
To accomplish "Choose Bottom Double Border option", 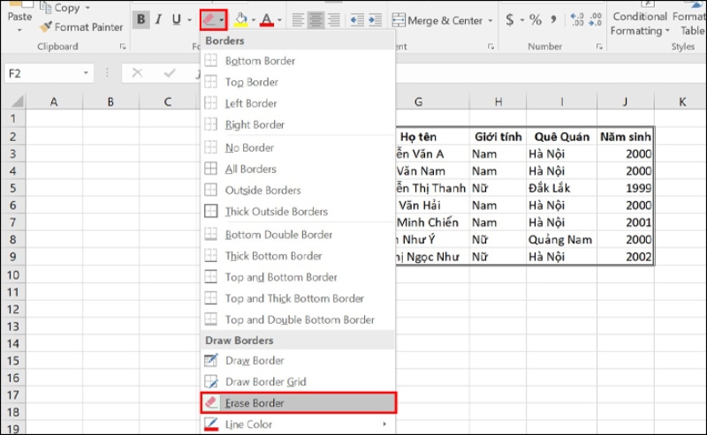I will tap(298, 235).
